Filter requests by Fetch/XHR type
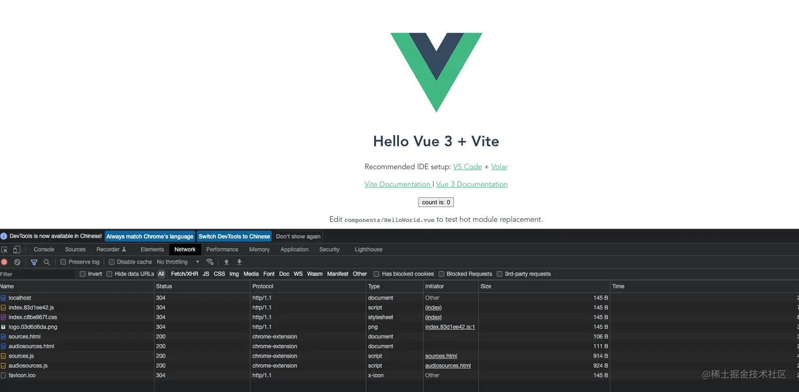The width and height of the screenshot is (799, 392). (184, 274)
